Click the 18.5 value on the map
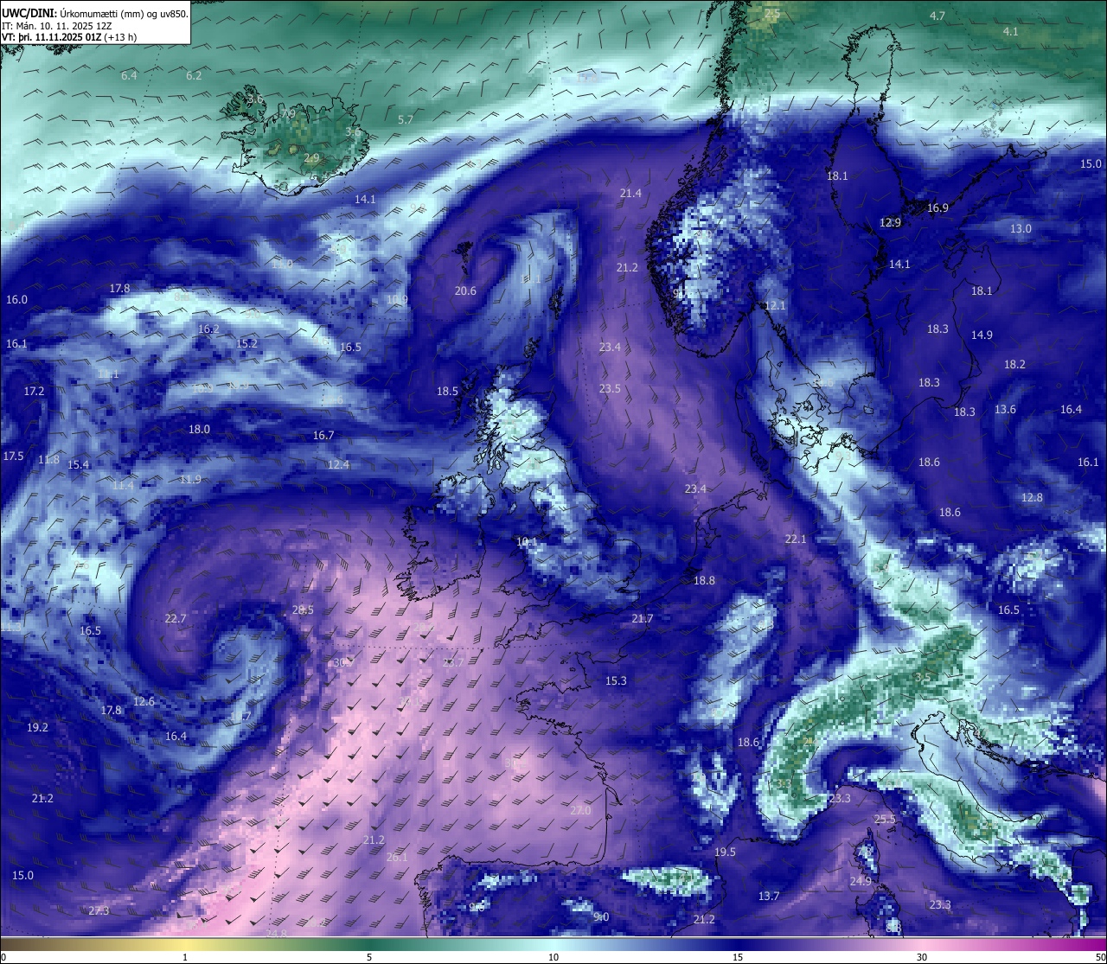The width and height of the screenshot is (1107, 964). pos(447,392)
